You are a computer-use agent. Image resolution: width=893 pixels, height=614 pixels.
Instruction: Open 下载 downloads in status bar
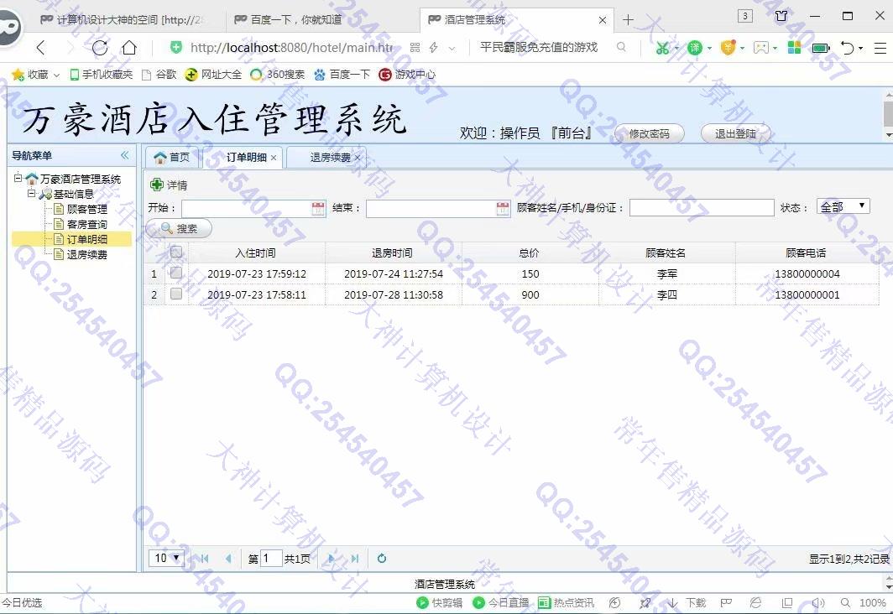coord(687,602)
